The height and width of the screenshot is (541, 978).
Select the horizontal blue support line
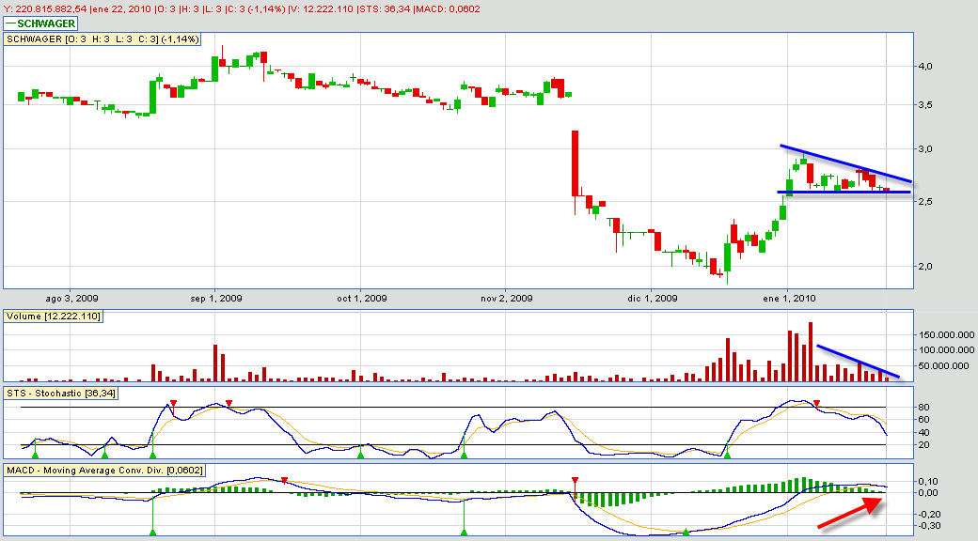pos(844,192)
